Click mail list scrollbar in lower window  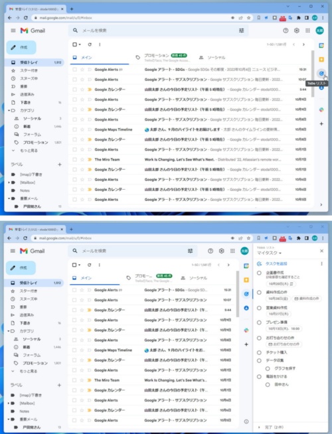pyautogui.click(x=237, y=294)
